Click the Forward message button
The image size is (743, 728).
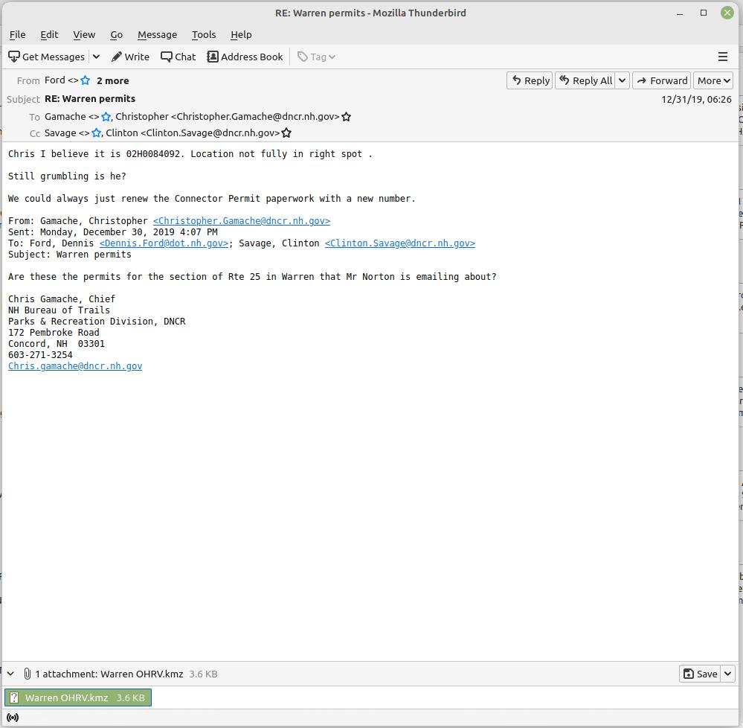coord(661,80)
